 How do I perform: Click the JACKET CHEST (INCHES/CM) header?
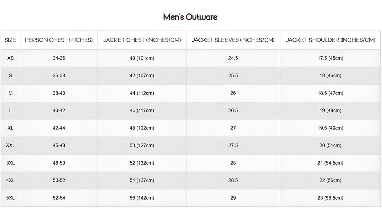(142, 40)
